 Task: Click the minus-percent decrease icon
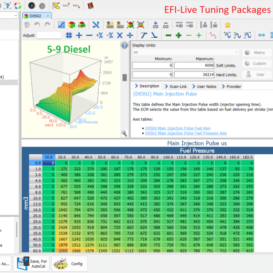[x=110, y=35]
